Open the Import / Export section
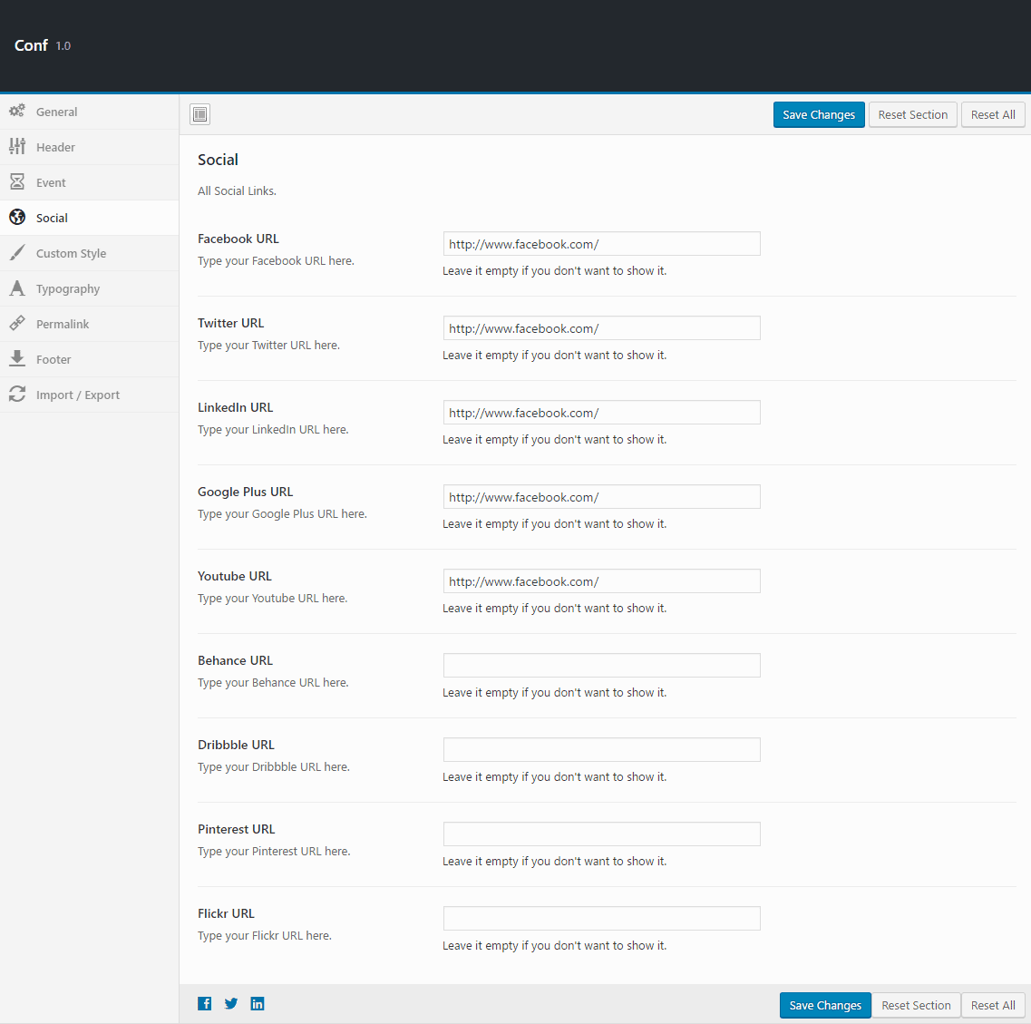This screenshot has width=1031, height=1024. point(78,395)
